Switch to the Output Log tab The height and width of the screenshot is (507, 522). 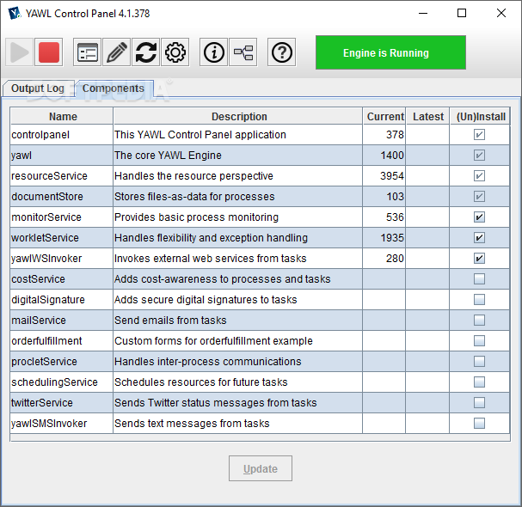(38, 89)
